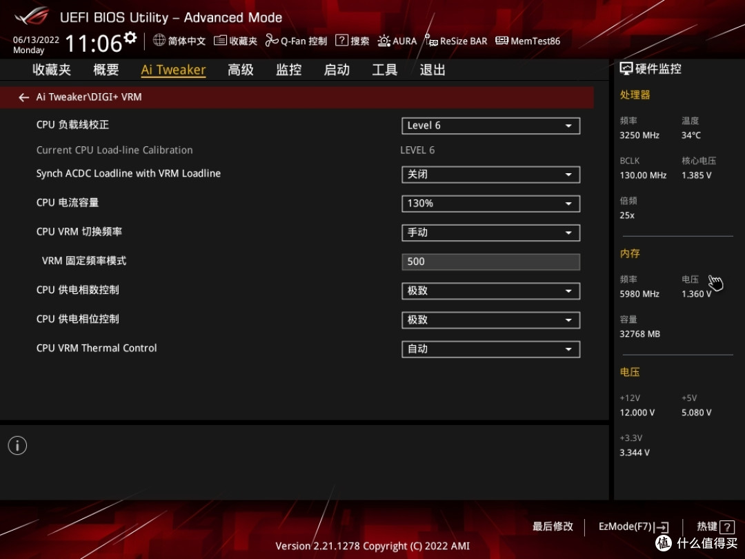745x559 pixels.
Task: Click the 130.00 MHz BCLK value
Action: click(x=643, y=175)
